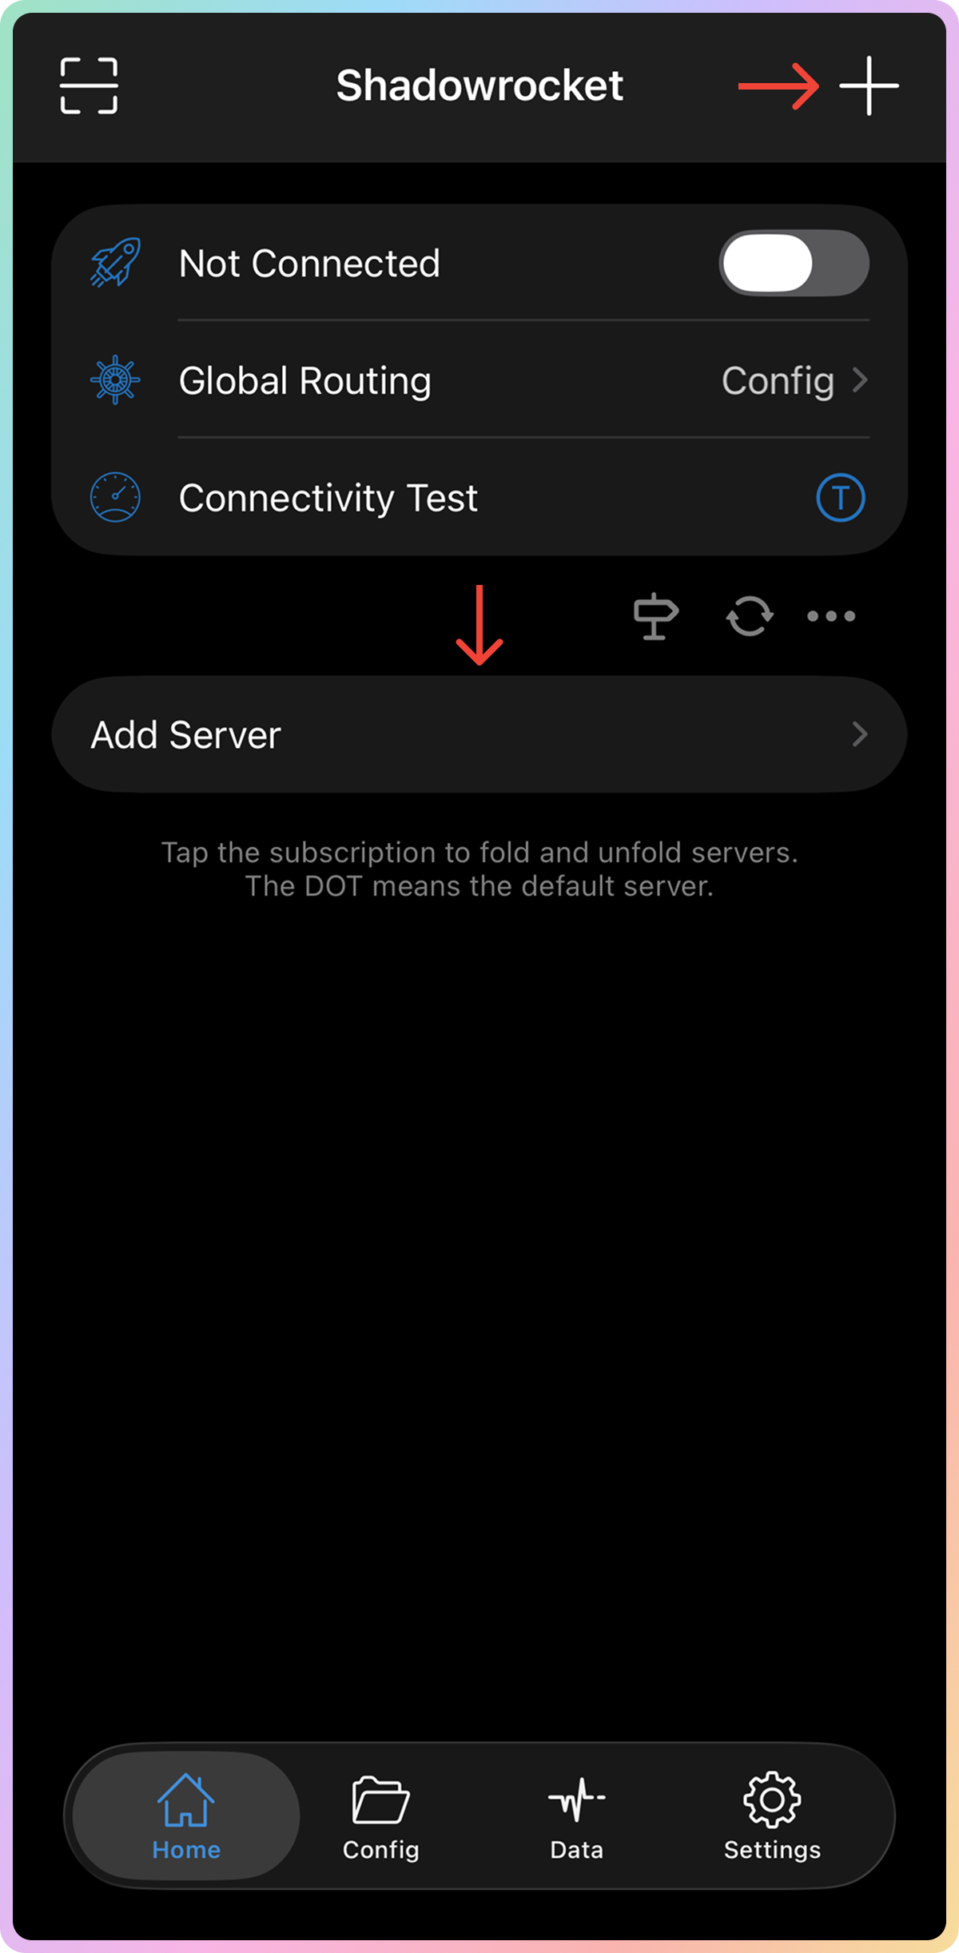Tap the Add Server button
This screenshot has width=959, height=1953.
click(479, 734)
